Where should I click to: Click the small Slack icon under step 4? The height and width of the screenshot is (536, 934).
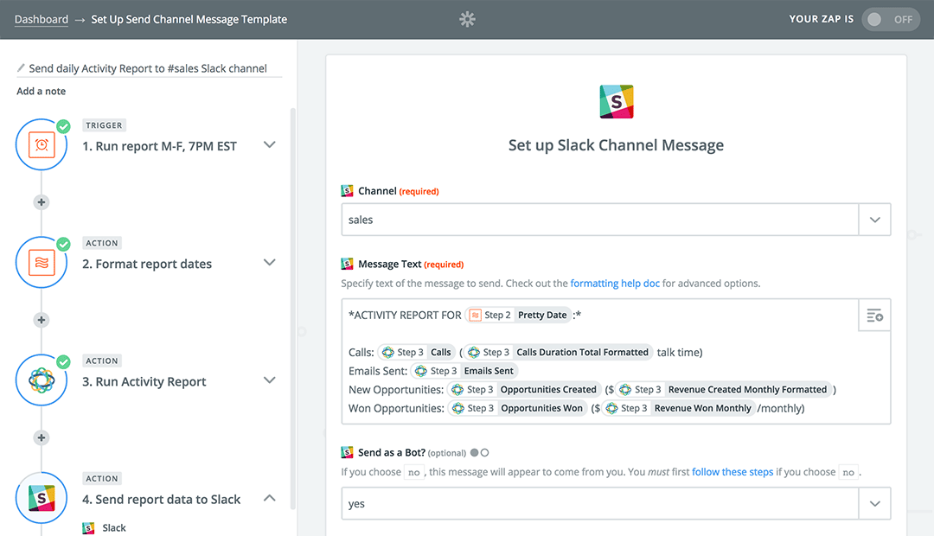tap(88, 527)
